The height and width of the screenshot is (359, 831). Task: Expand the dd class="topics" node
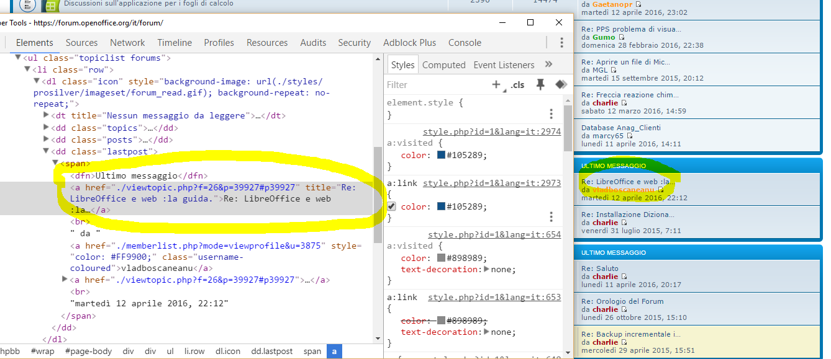tap(47, 128)
